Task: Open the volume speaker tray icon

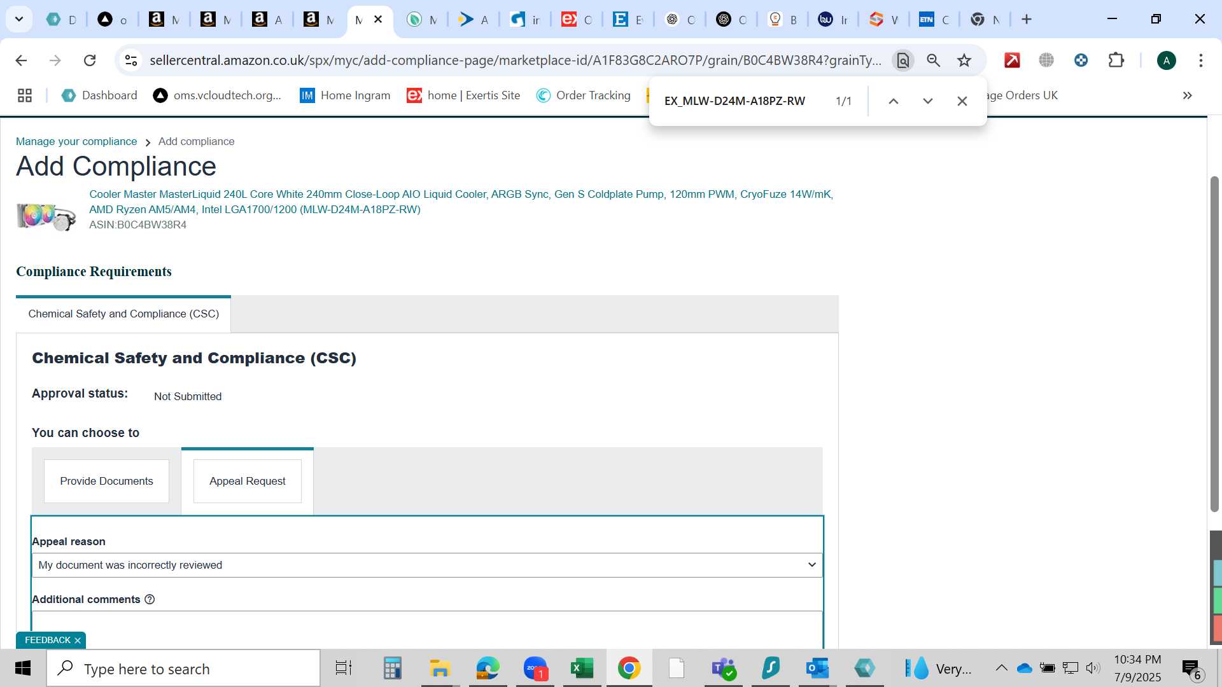Action: 1093,668
